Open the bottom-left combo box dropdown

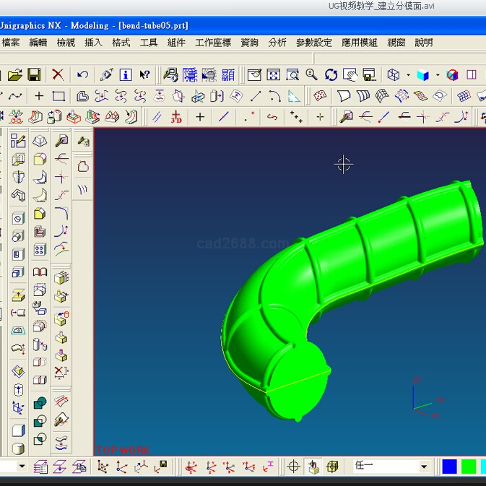22,467
